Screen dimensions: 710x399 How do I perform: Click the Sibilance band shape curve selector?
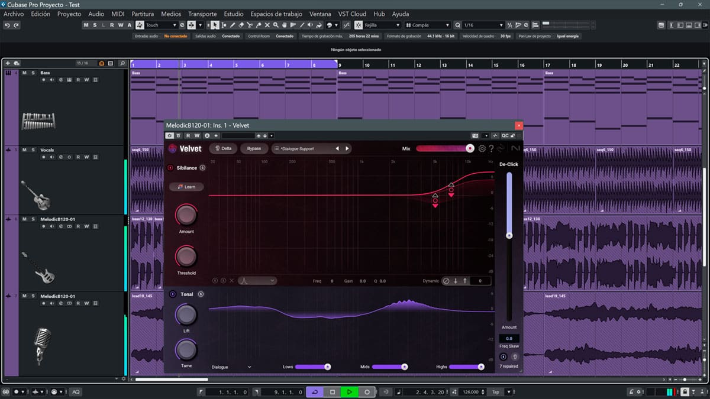[x=259, y=281]
